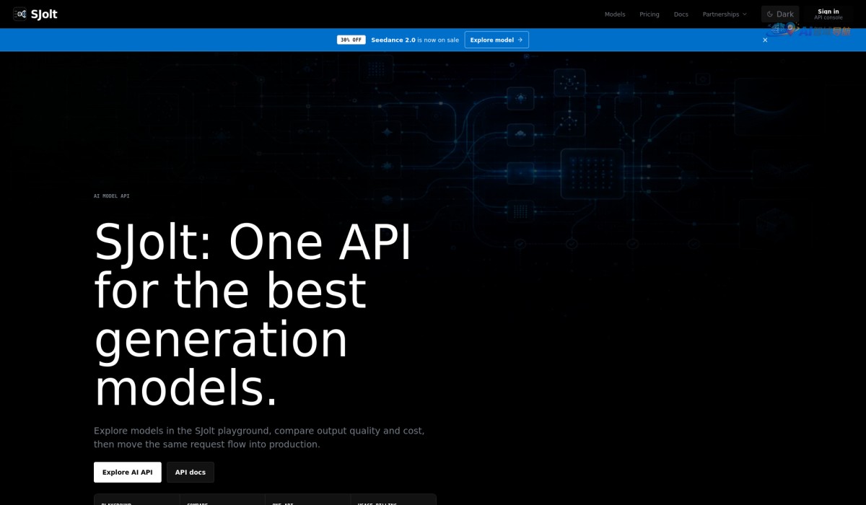Click the SJolt brand name text
This screenshot has width=866, height=505.
click(x=44, y=14)
